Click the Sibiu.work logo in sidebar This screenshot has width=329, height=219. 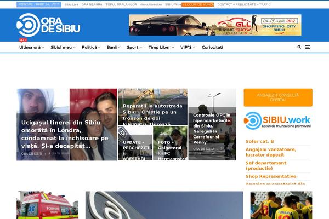pos(277,120)
